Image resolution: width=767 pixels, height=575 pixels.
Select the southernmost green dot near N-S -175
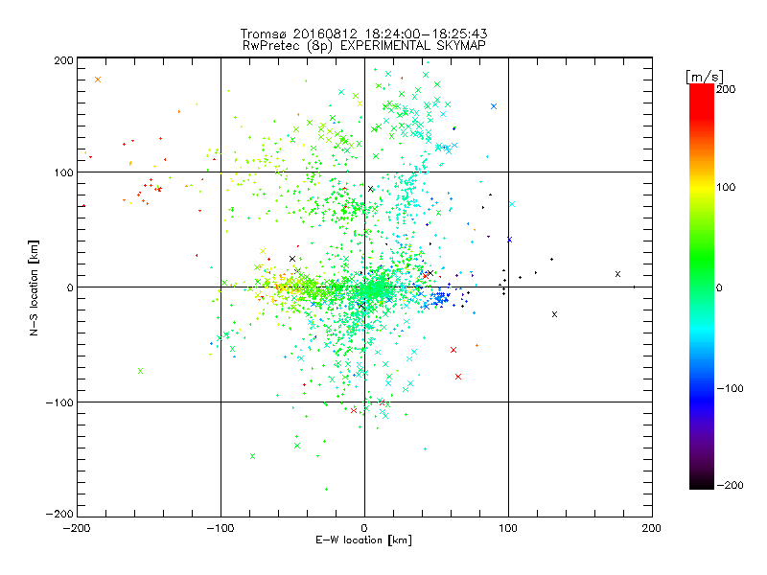click(326, 489)
